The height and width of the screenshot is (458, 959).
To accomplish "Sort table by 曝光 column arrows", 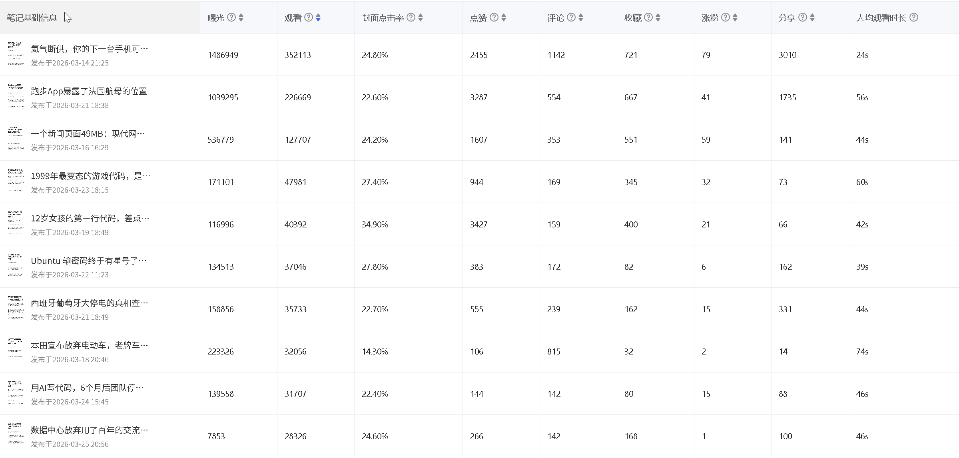I will pos(241,18).
